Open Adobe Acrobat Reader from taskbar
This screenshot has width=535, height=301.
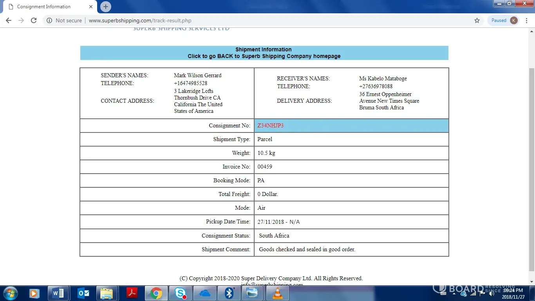(132, 293)
